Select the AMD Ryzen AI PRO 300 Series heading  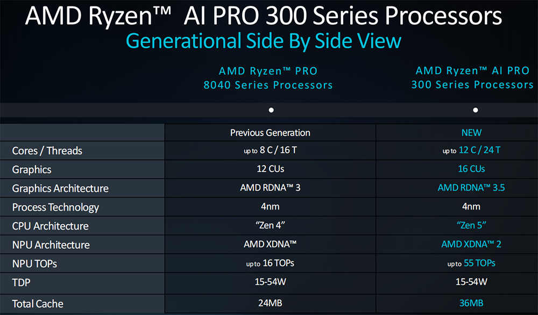click(x=473, y=77)
